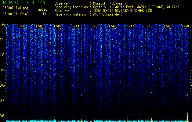Click the 'meteor' count label
The height and width of the screenshot is (122, 192).
(x=43, y=9)
